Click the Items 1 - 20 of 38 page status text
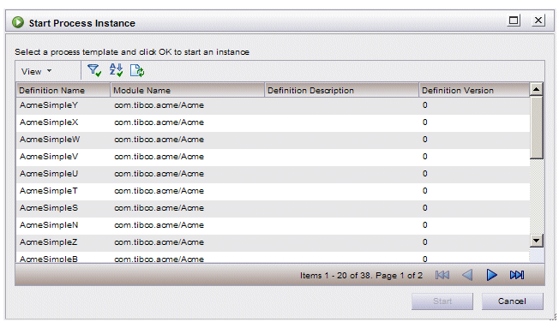This screenshot has width=559, height=328. coord(361,276)
